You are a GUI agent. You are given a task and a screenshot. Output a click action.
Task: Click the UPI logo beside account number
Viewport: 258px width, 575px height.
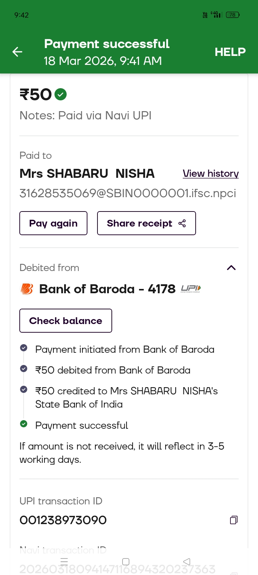point(191,289)
